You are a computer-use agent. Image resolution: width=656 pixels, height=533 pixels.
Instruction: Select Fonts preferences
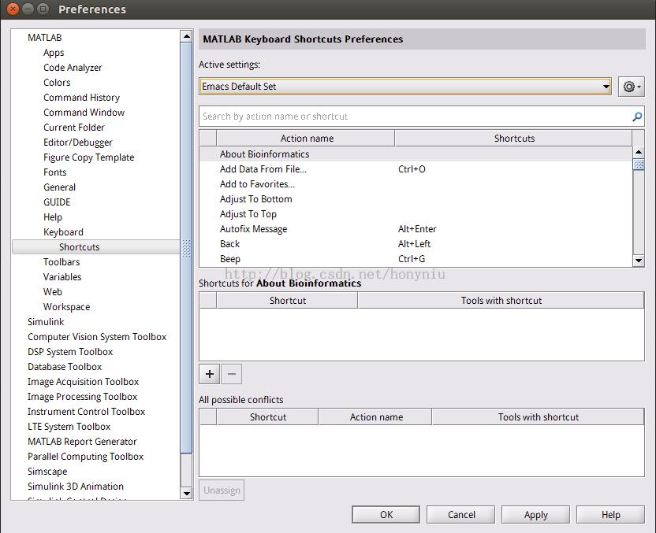point(55,172)
